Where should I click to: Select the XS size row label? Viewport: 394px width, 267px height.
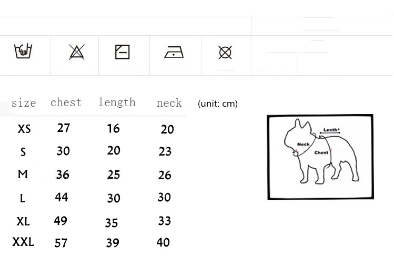click(x=24, y=129)
